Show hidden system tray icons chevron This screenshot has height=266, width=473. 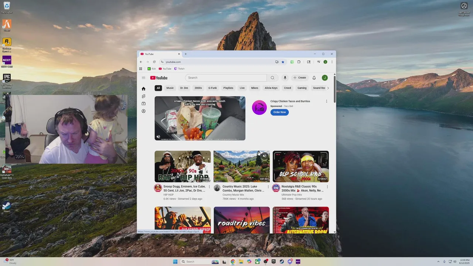pyautogui.click(x=438, y=262)
